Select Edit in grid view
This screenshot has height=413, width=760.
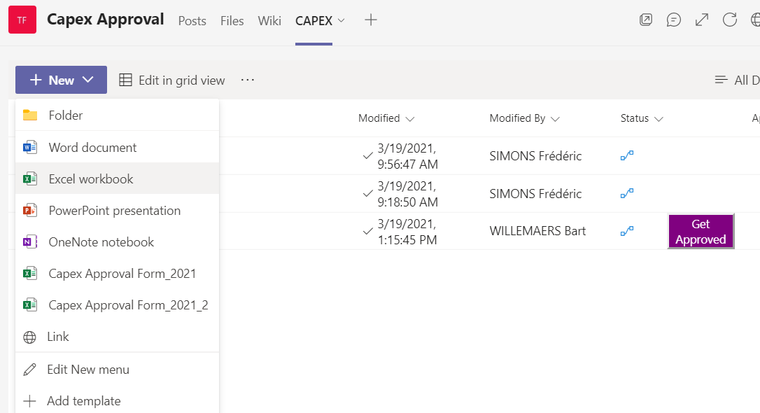pyautogui.click(x=171, y=80)
